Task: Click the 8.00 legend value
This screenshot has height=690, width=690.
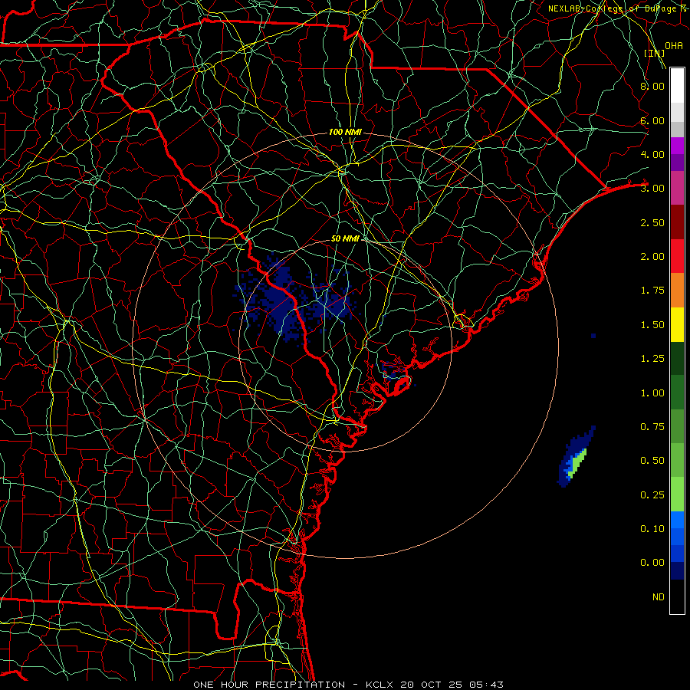Action: point(652,86)
